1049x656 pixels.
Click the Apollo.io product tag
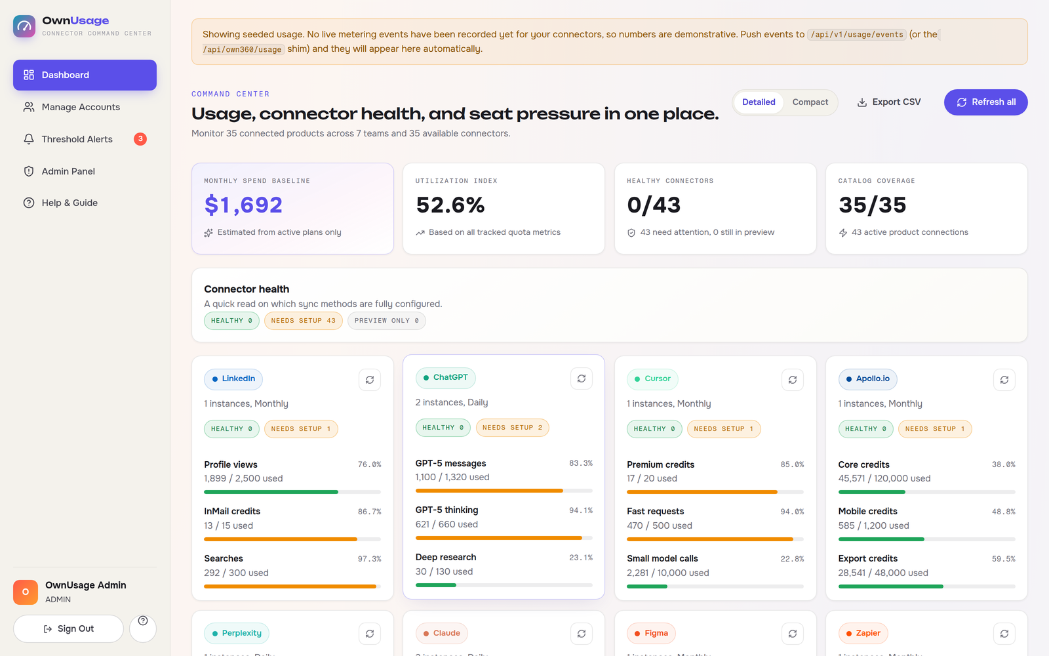pos(867,379)
